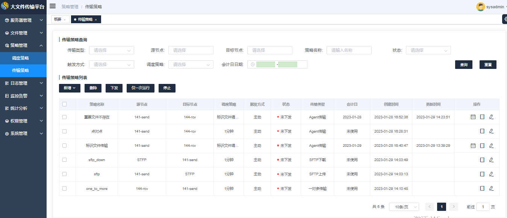Click edit pencil icon for 重要文件不存在 row

tap(491, 117)
